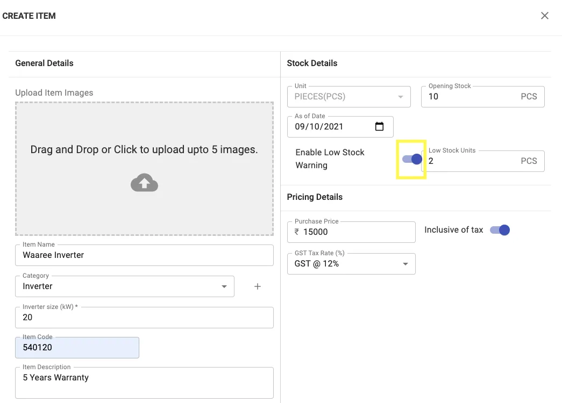Select the Inverter size (kW) field
This screenshot has height=403, width=562.
click(x=144, y=318)
